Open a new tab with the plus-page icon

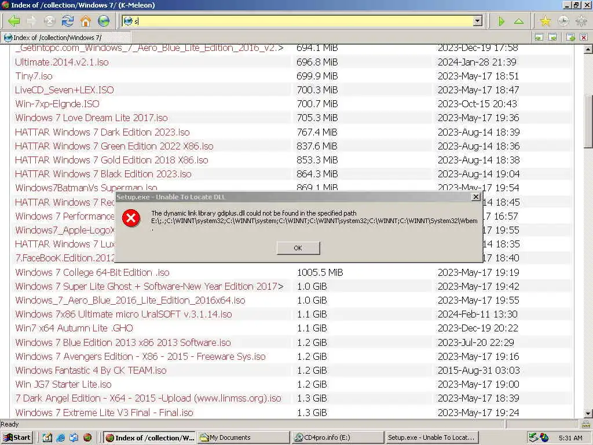[570, 37]
